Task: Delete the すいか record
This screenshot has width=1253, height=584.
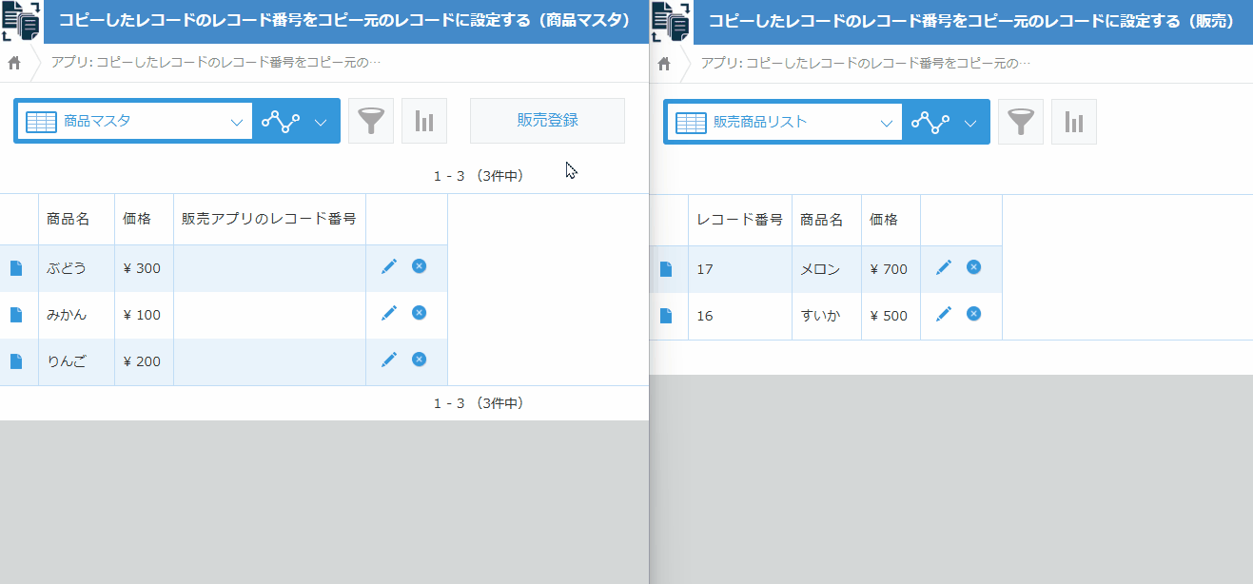Action: click(973, 314)
